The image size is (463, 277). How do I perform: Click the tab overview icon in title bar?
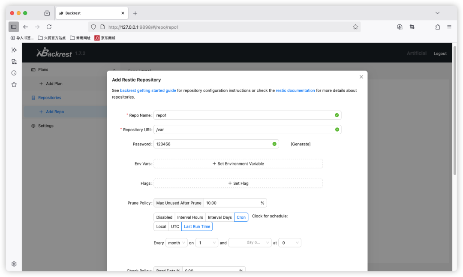[47, 13]
